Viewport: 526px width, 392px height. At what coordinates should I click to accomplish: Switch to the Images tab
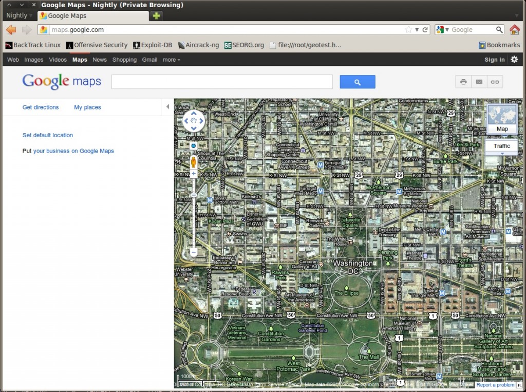pos(33,60)
